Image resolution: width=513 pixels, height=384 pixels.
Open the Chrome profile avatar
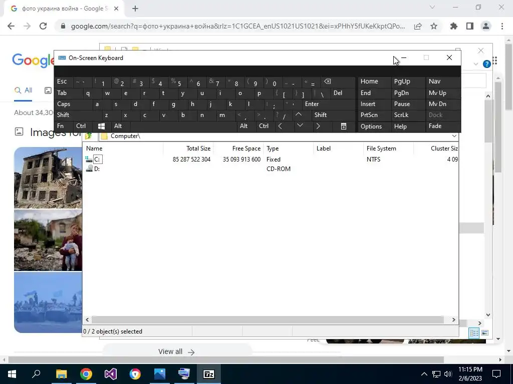[x=486, y=26]
